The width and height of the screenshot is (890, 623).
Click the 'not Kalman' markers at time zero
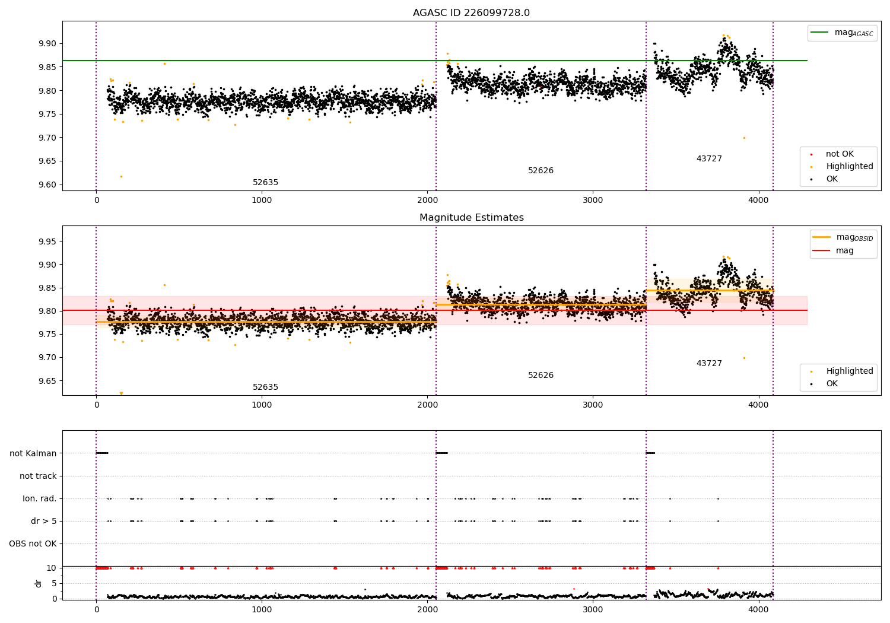click(102, 453)
